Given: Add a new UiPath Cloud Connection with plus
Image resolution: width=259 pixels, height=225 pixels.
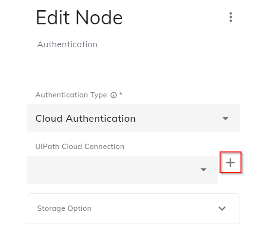Looking at the screenshot, I should (230, 163).
